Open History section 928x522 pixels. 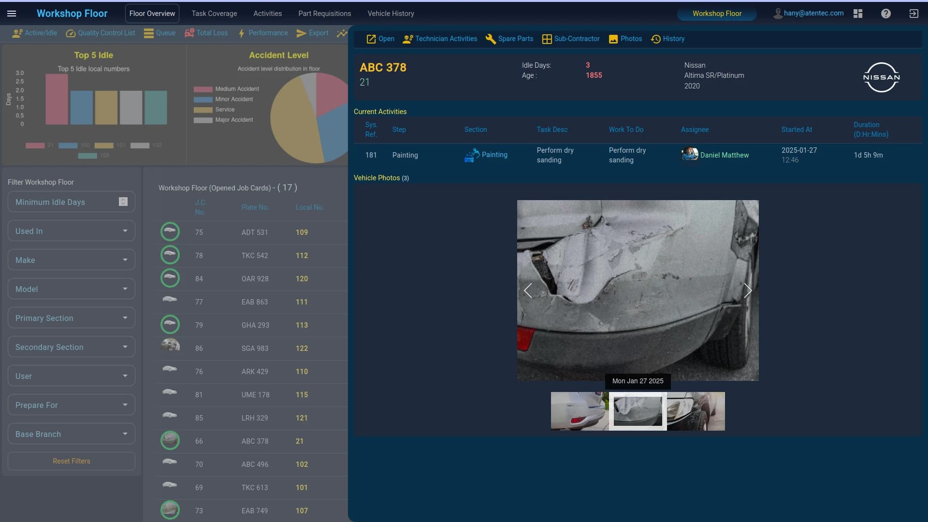click(x=667, y=39)
